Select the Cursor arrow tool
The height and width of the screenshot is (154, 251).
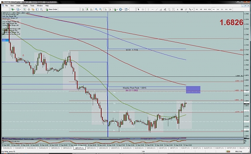tap(139, 10)
